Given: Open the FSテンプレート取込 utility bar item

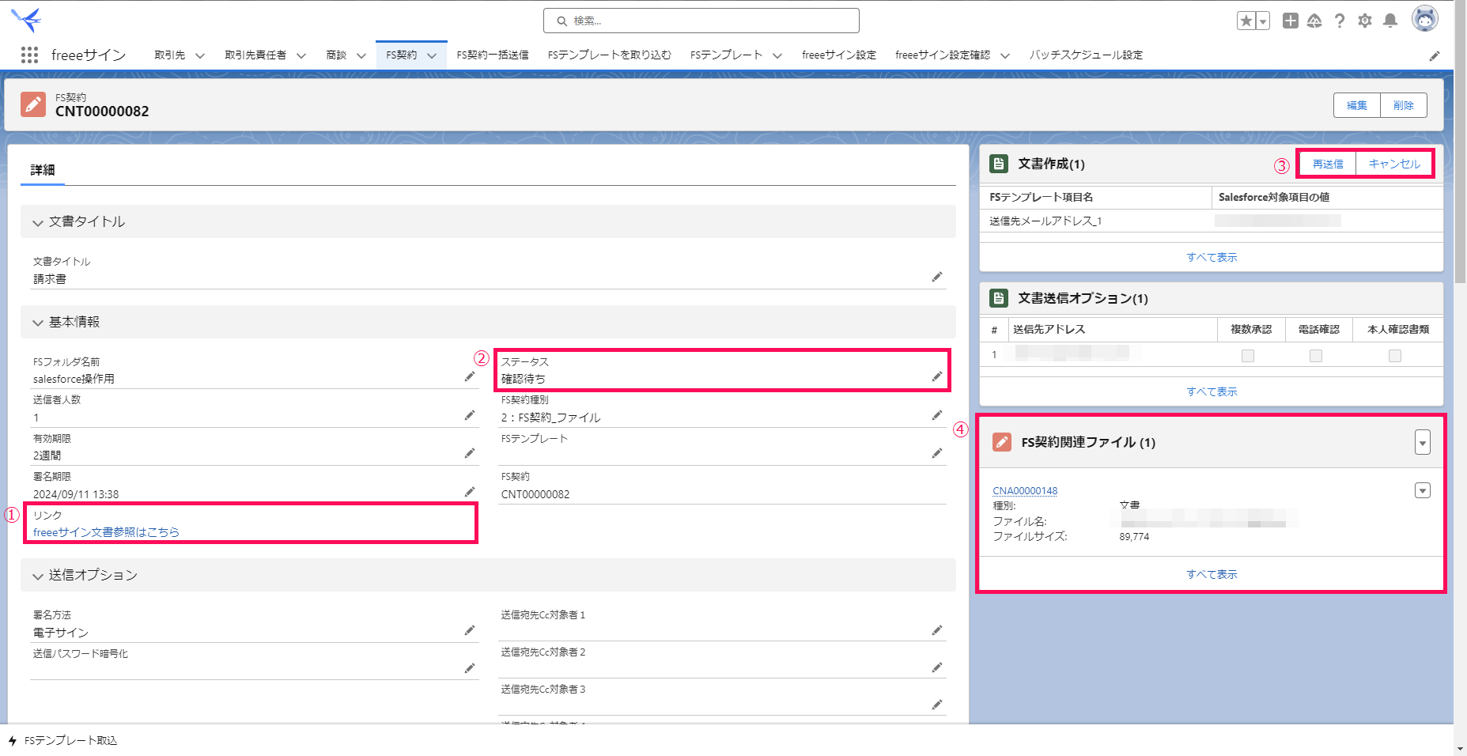Looking at the screenshot, I should pyautogui.click(x=63, y=741).
